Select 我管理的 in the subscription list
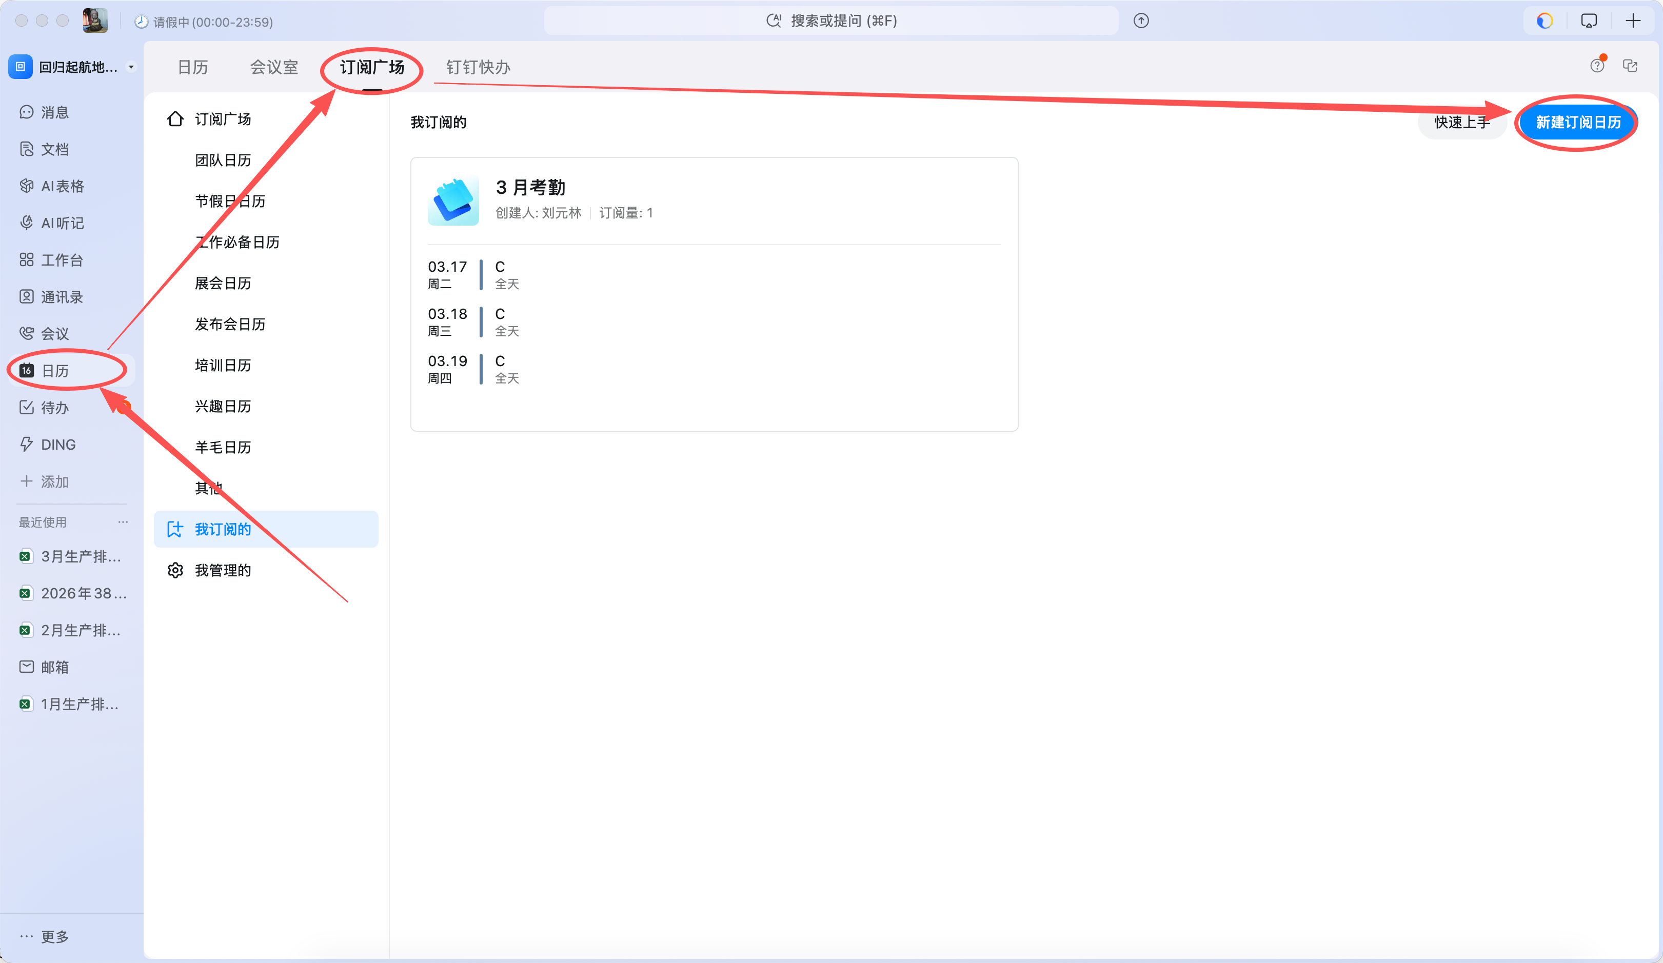1663x963 pixels. tap(223, 570)
